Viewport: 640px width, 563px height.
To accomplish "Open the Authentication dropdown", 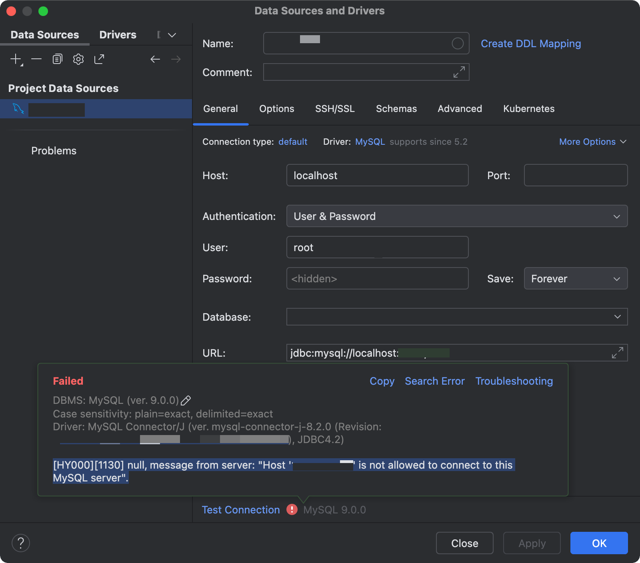I will 457,216.
